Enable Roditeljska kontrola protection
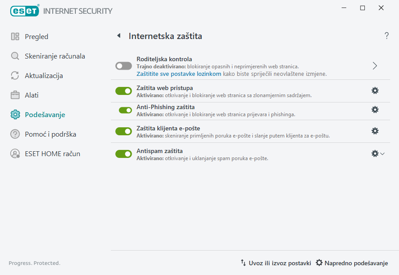This screenshot has height=275, width=399. coord(123,66)
